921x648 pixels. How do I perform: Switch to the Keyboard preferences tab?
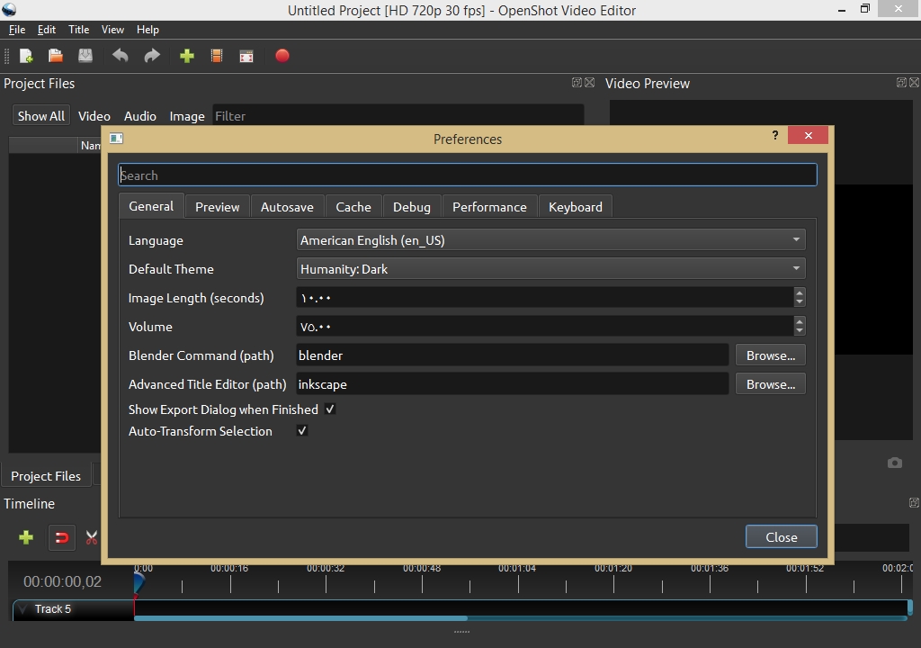(x=575, y=206)
